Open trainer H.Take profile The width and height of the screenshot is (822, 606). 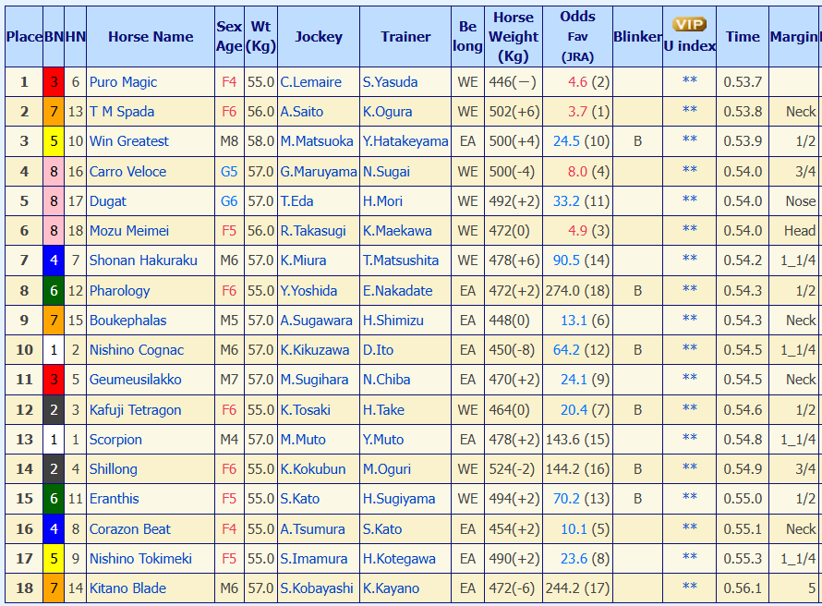click(383, 409)
